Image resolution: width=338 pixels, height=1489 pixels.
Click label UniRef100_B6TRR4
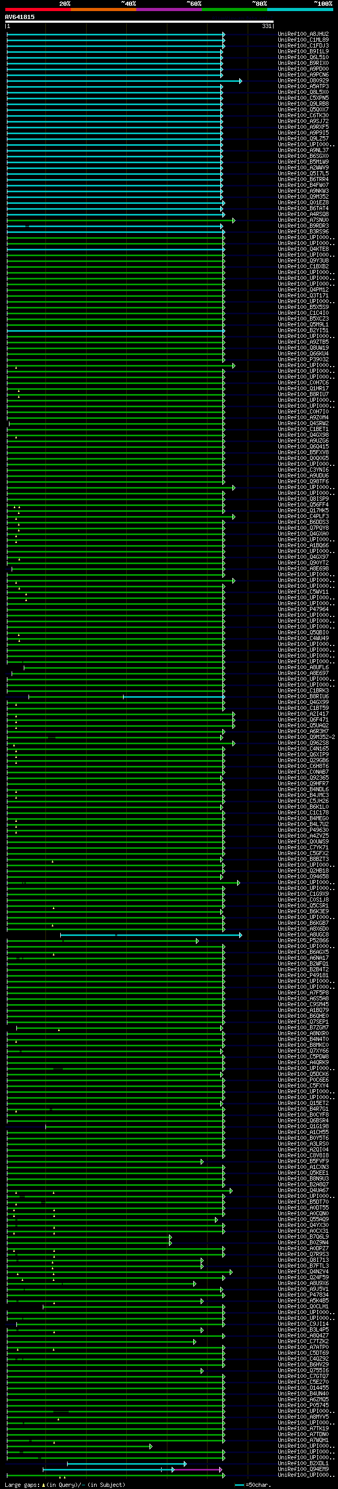point(303,179)
